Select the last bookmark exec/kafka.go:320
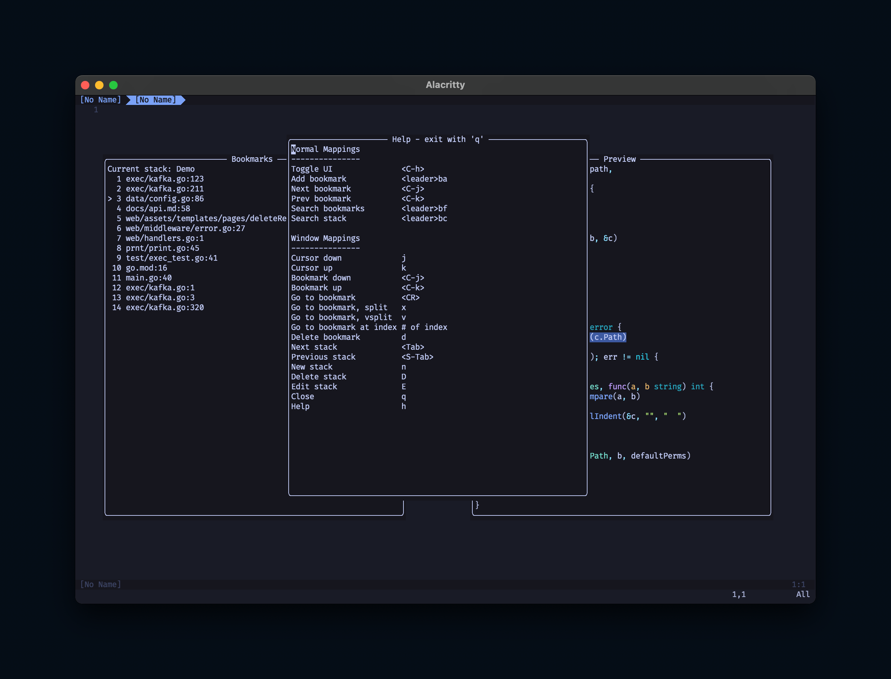The height and width of the screenshot is (679, 891). (165, 308)
